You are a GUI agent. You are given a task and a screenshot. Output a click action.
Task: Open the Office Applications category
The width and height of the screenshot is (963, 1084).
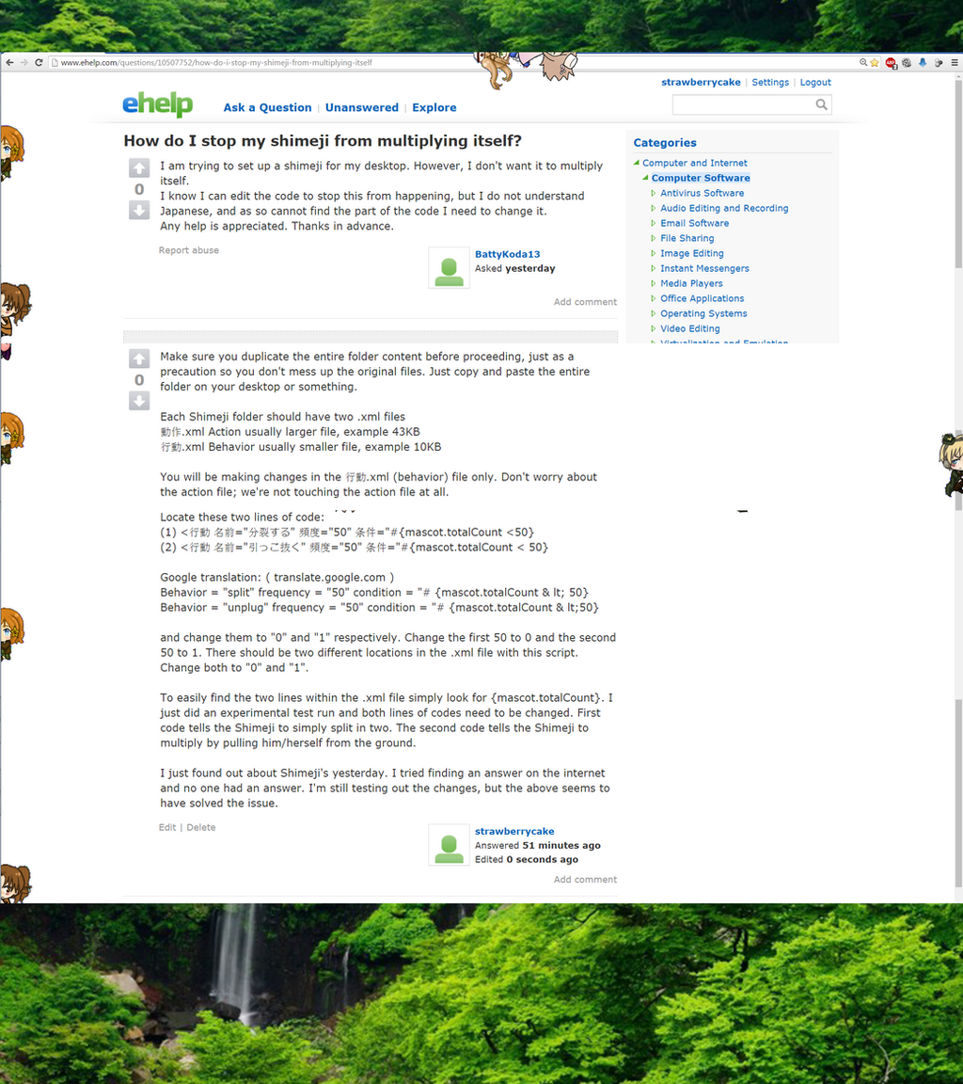click(x=702, y=298)
